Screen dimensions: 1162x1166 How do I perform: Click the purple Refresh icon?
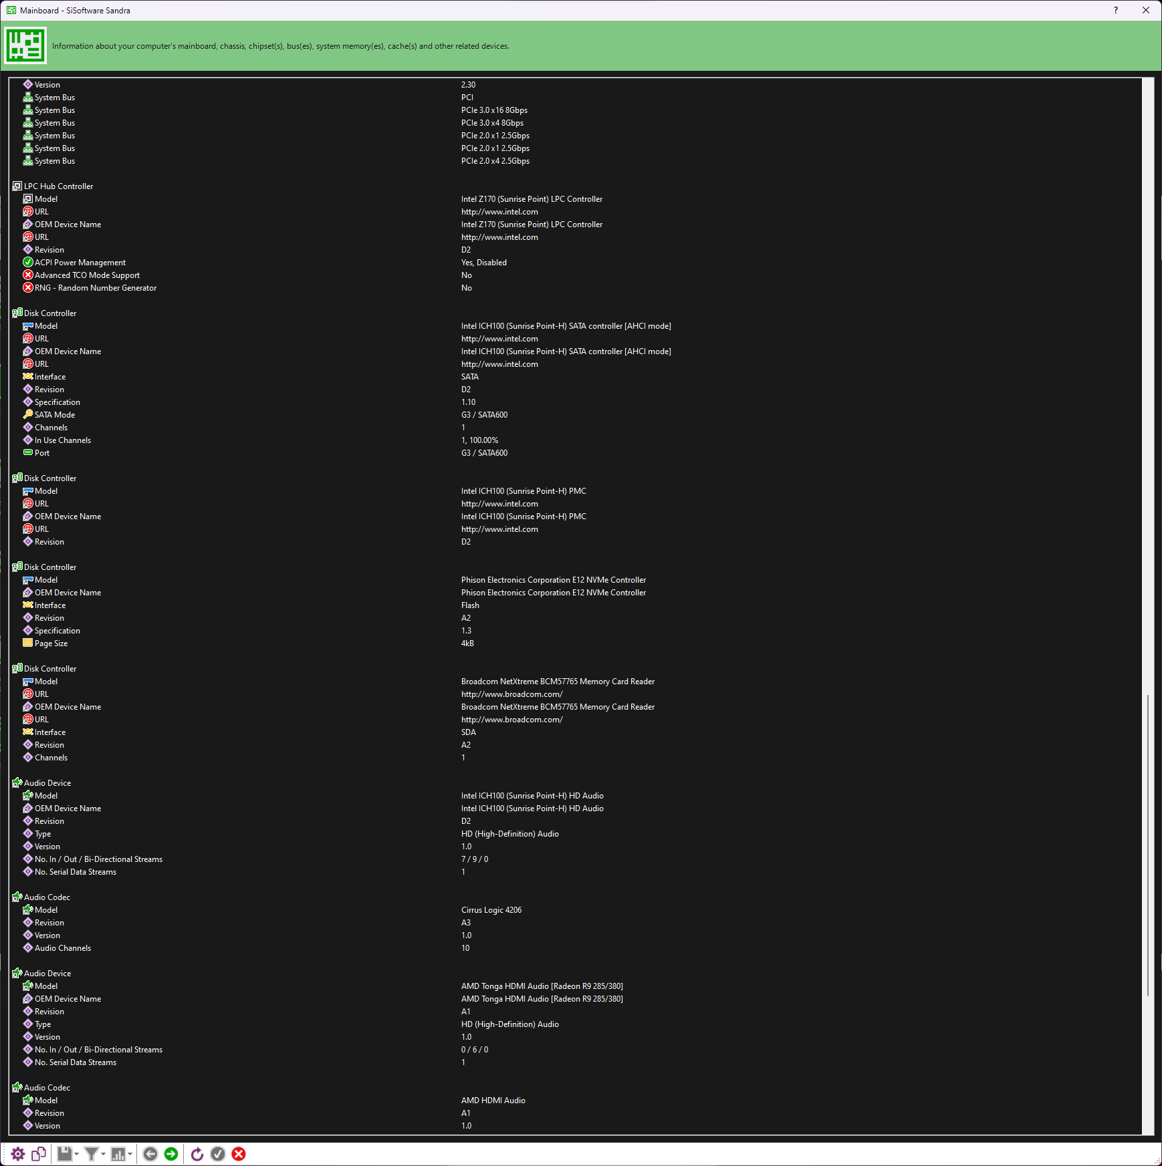[197, 1154]
